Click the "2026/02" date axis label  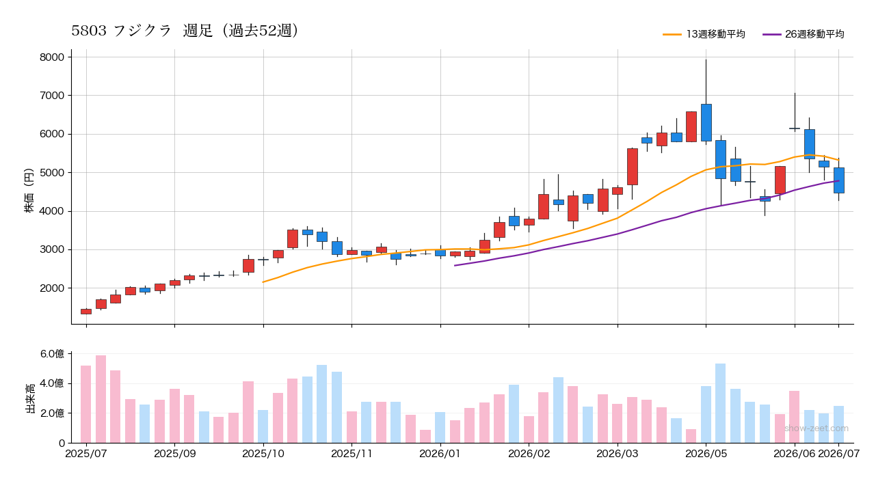529,453
